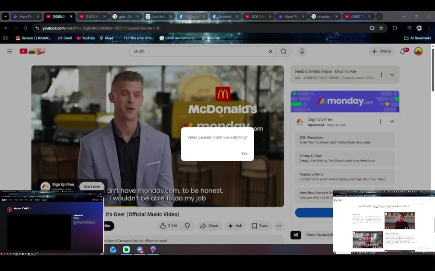Like the video with thumbs up
Screen dimensions: 435x271
coord(169,226)
